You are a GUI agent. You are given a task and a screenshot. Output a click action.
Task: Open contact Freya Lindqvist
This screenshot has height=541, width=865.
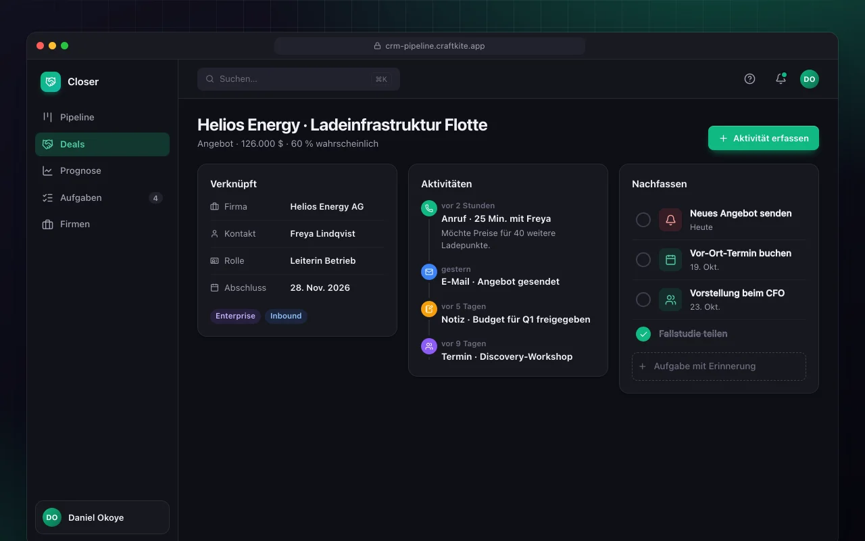322,234
